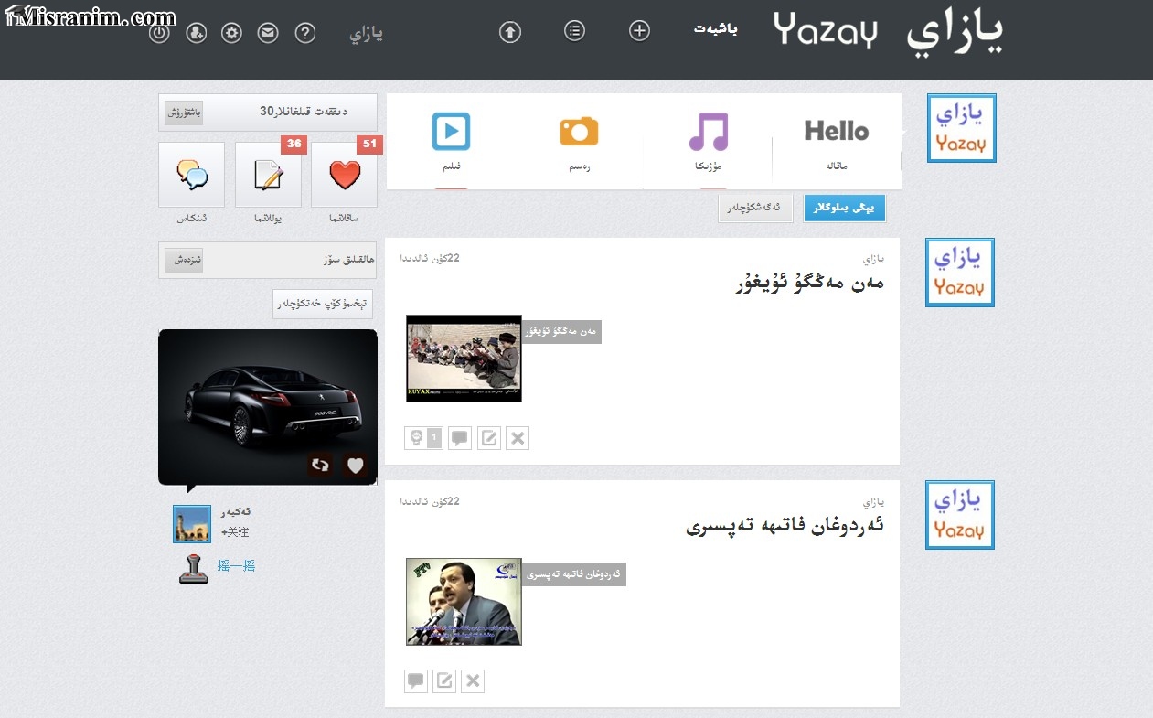The image size is (1153, 718).
Task: Open the first post's crowd video thumbnail
Action: [464, 359]
